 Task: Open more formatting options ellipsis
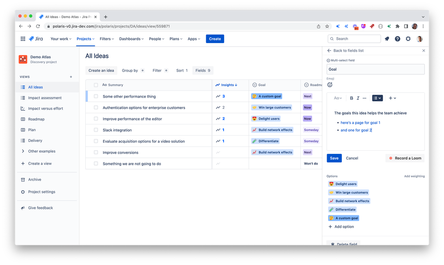(364, 98)
